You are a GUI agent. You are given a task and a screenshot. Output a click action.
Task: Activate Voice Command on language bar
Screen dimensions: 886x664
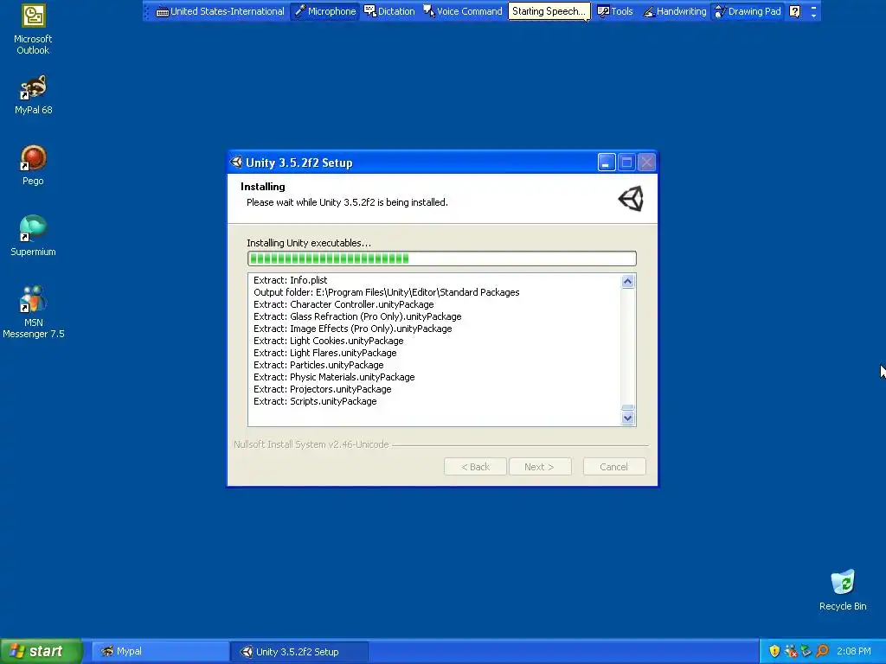[x=463, y=11]
